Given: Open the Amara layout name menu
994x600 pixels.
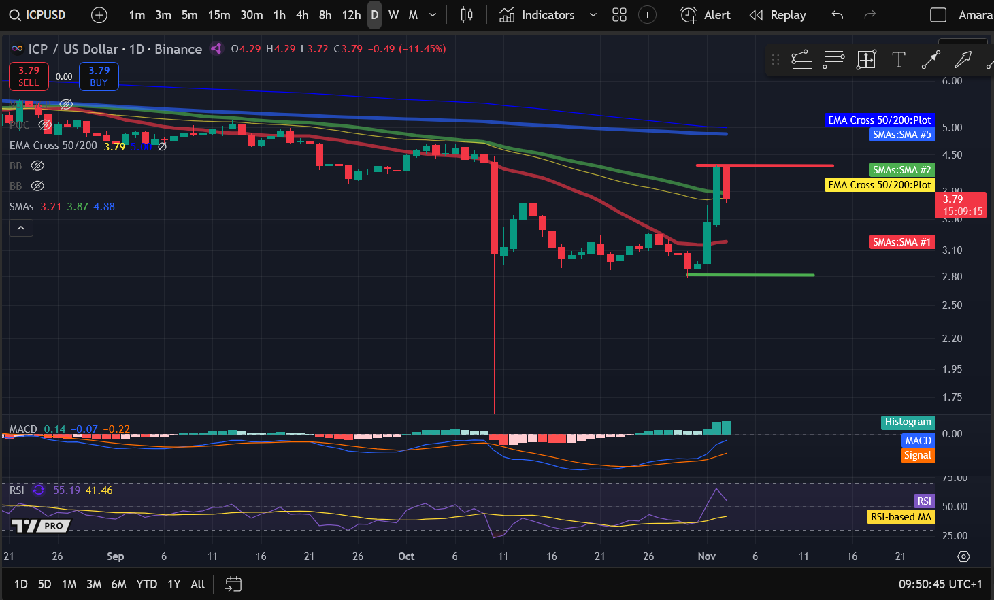Looking at the screenshot, I should pos(975,15).
